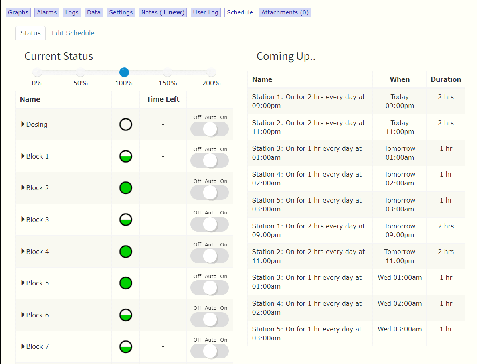Click the Block 4 green status indicator

(x=126, y=252)
